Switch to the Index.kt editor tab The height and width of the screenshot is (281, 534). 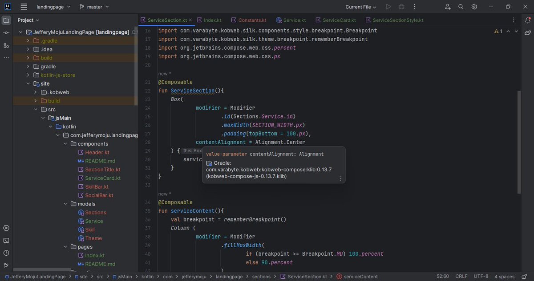tap(209, 20)
